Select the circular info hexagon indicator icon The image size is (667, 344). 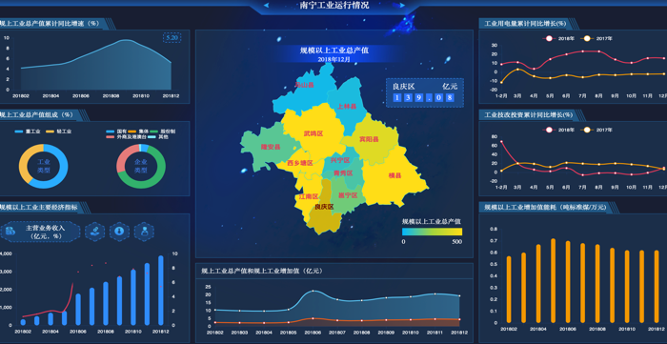(x=119, y=232)
